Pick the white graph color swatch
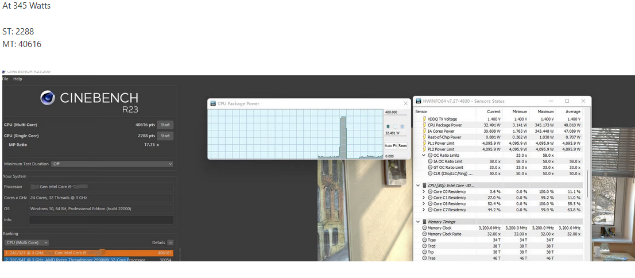The height and width of the screenshot is (278, 635). click(395, 126)
